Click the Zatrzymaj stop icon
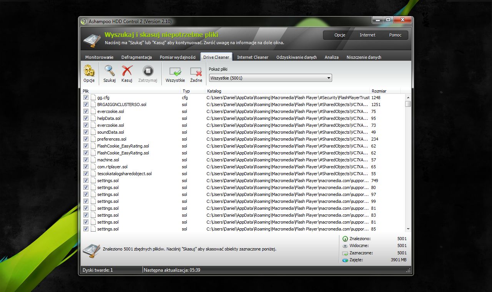Viewport: 492px width, 292px height. pos(148,71)
